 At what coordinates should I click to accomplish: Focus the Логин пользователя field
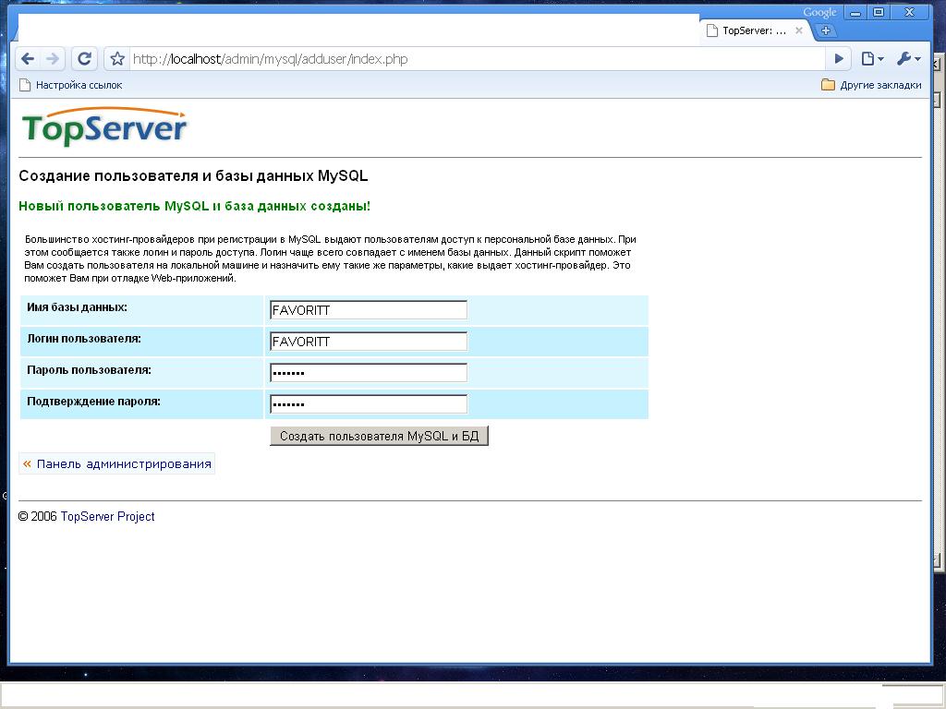(x=369, y=342)
